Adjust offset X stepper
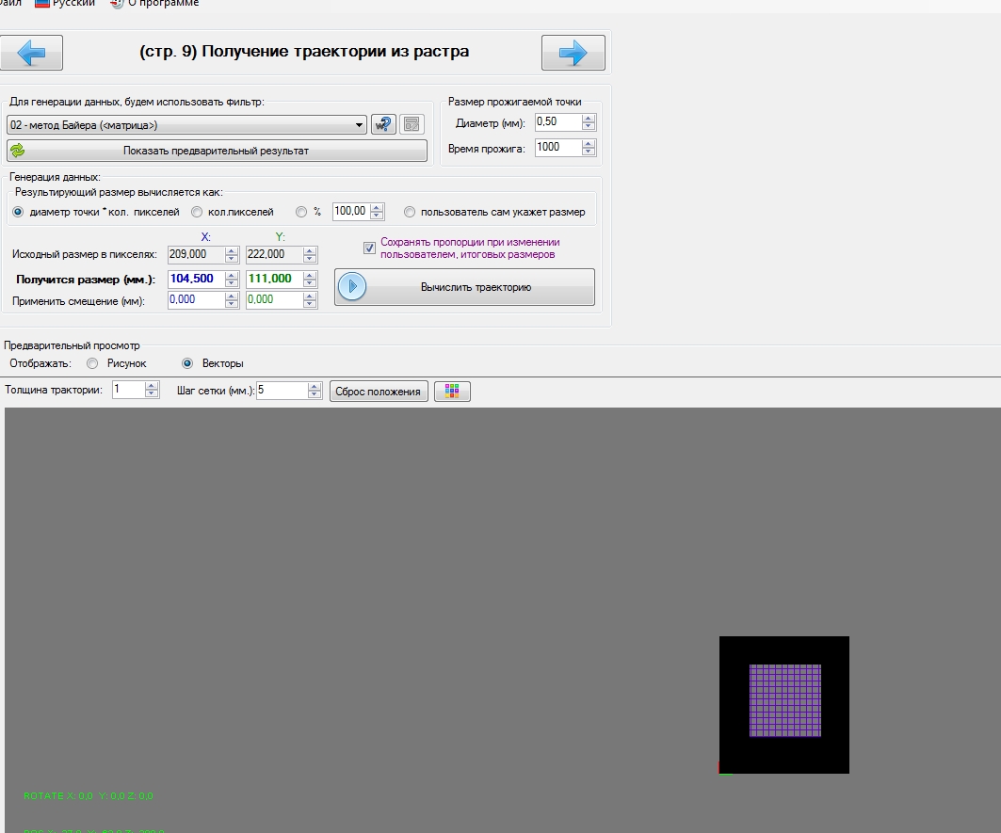Viewport: 1001px width, 833px height. click(232, 300)
